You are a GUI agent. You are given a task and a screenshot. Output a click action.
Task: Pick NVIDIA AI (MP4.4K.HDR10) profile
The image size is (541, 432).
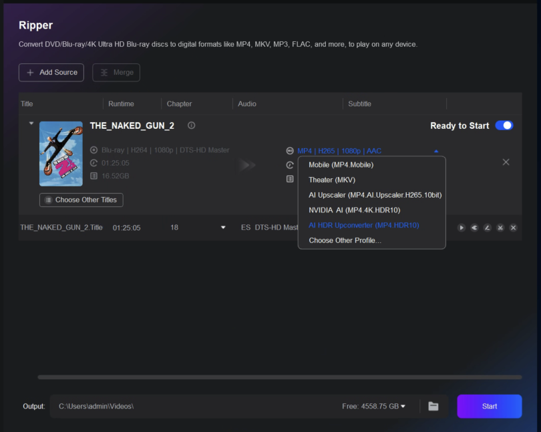coord(354,210)
